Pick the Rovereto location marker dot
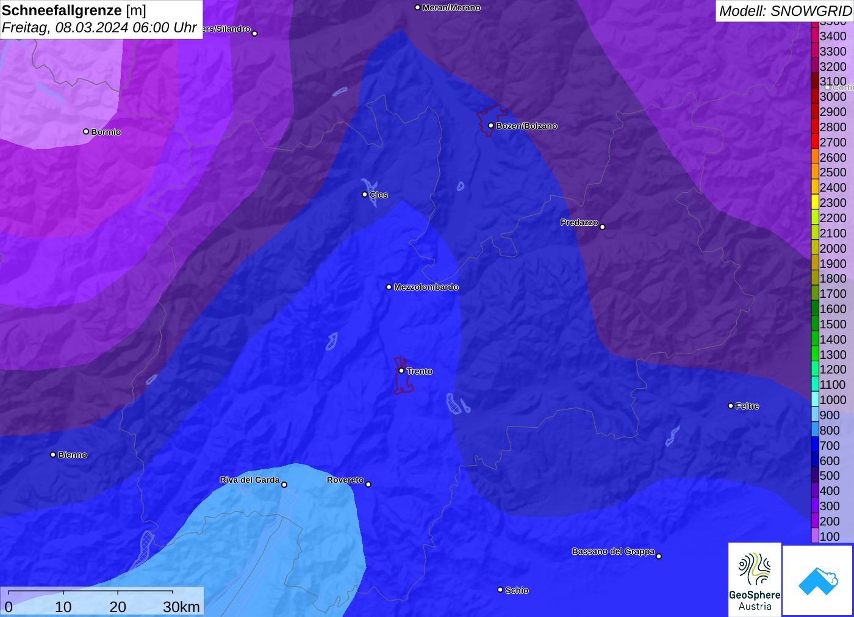The image size is (854, 617). [x=368, y=485]
